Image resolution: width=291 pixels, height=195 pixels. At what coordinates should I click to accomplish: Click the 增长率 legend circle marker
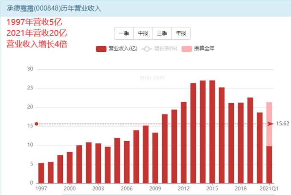(x=147, y=49)
